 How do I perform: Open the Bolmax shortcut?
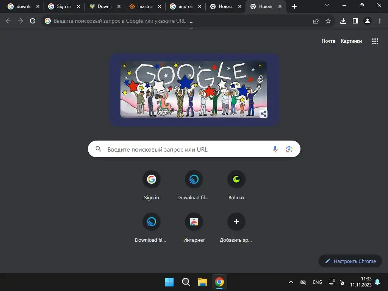pos(236,185)
